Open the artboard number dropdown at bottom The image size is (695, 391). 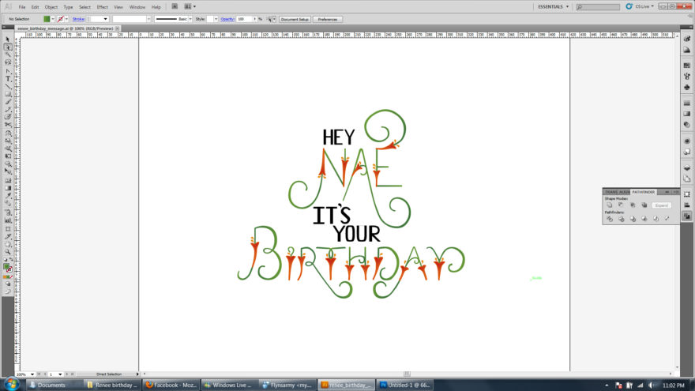[60, 374]
